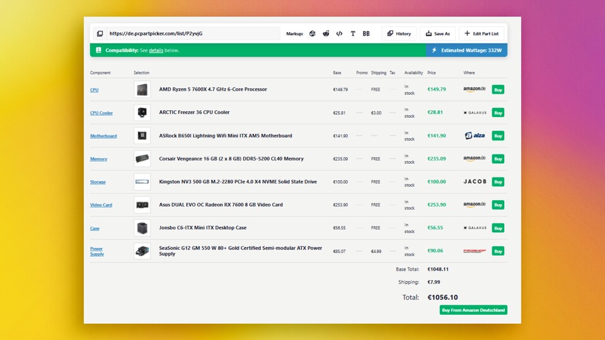Click the €1056.10 total amount

[x=442, y=297]
